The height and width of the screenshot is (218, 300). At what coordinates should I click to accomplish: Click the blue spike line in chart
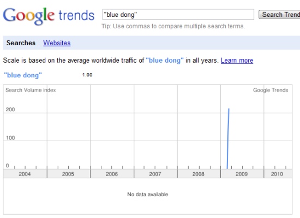pos(228,138)
